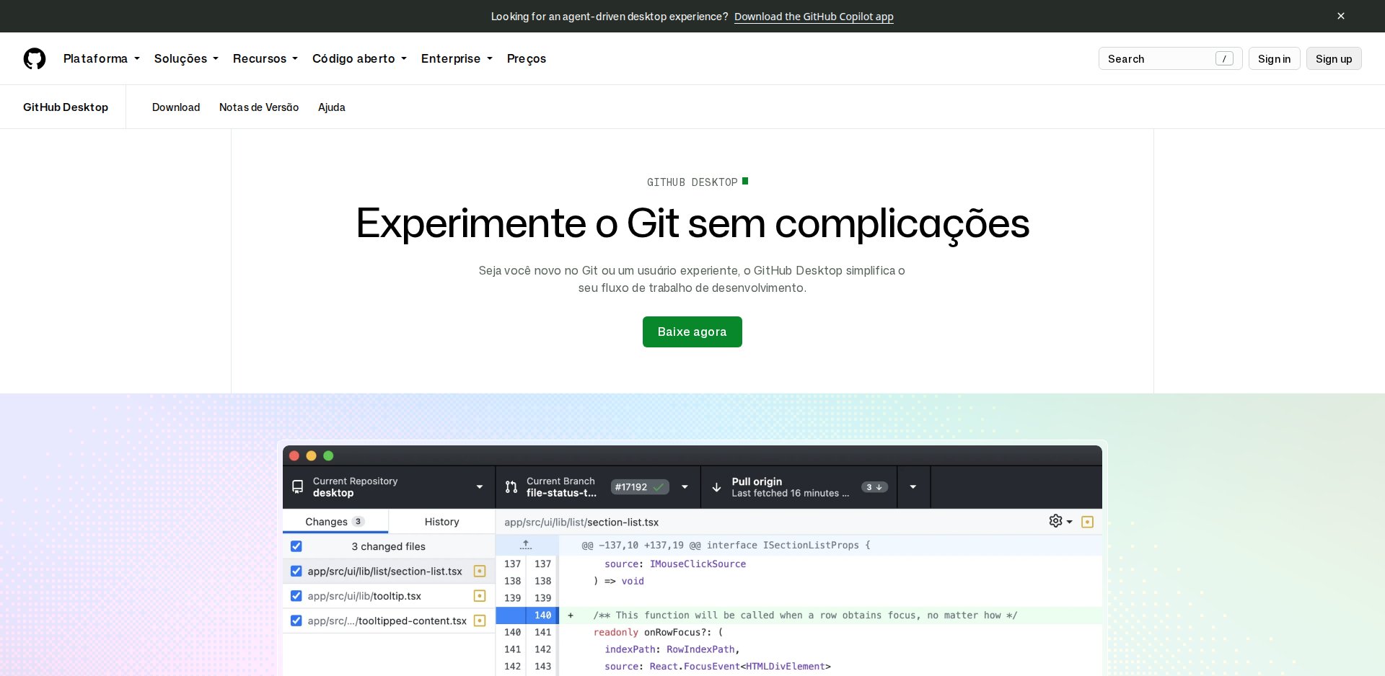
Task: Click modified status icon for tooltipped-content.tsx
Action: click(480, 621)
